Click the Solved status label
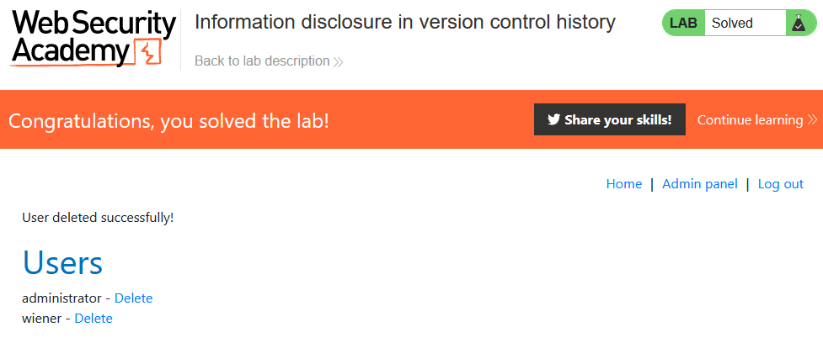The width and height of the screenshot is (823, 343). [732, 24]
